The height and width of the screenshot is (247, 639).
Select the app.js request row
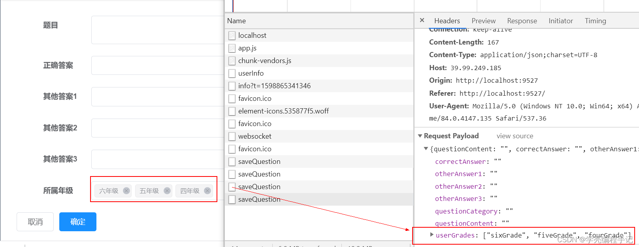point(319,48)
